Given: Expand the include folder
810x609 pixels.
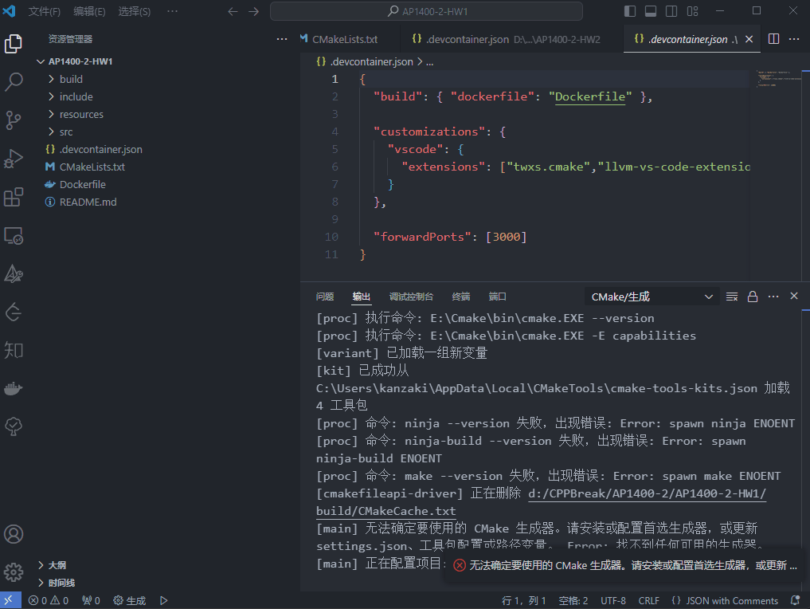Looking at the screenshot, I should pos(76,96).
